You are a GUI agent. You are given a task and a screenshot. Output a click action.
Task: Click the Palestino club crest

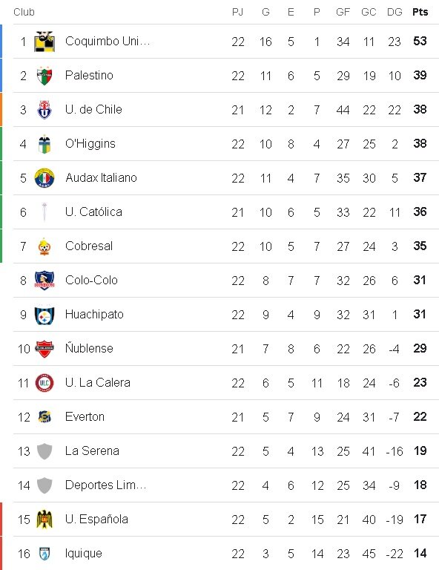coord(44,76)
